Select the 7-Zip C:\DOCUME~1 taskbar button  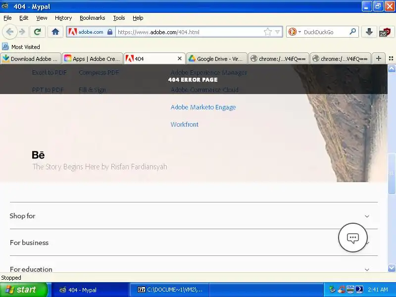tap(169, 290)
